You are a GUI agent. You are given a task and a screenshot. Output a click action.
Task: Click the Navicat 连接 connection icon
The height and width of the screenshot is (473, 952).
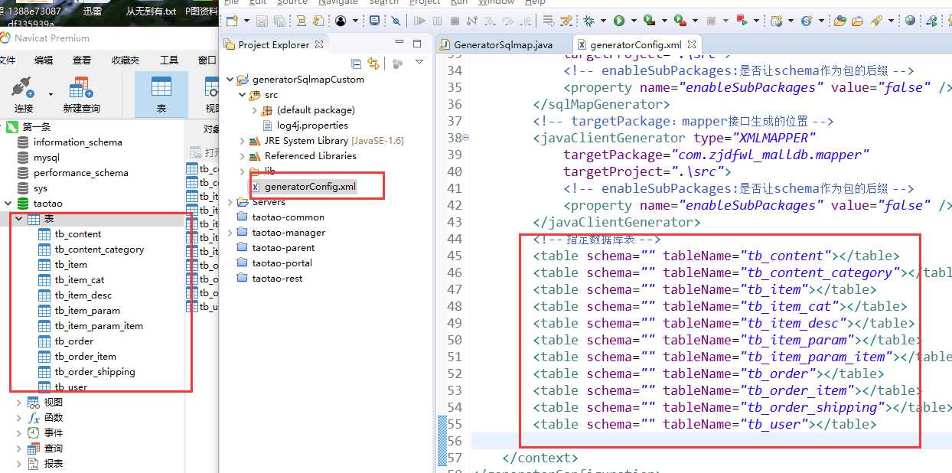[24, 86]
